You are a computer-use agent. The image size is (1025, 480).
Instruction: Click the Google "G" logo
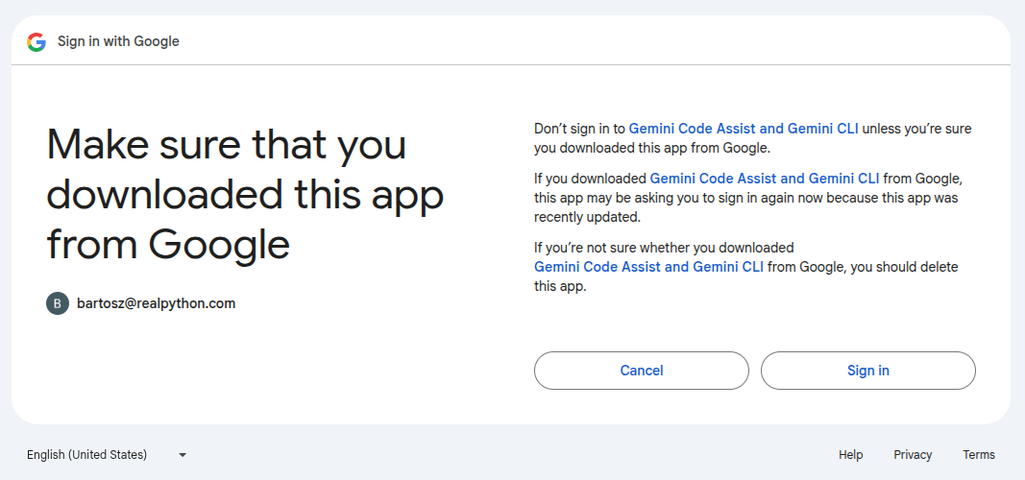pyautogui.click(x=37, y=41)
